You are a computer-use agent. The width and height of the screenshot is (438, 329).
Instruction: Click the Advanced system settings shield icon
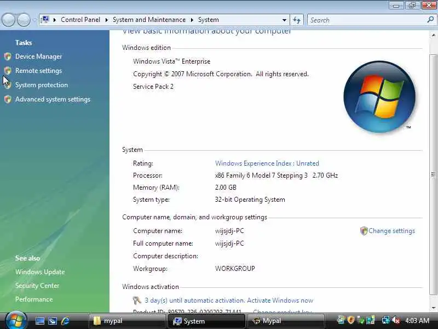tap(8, 99)
